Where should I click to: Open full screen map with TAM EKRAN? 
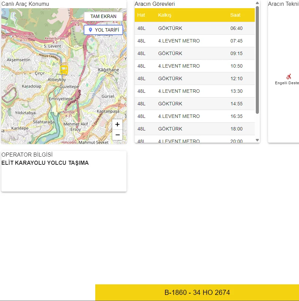[103, 16]
